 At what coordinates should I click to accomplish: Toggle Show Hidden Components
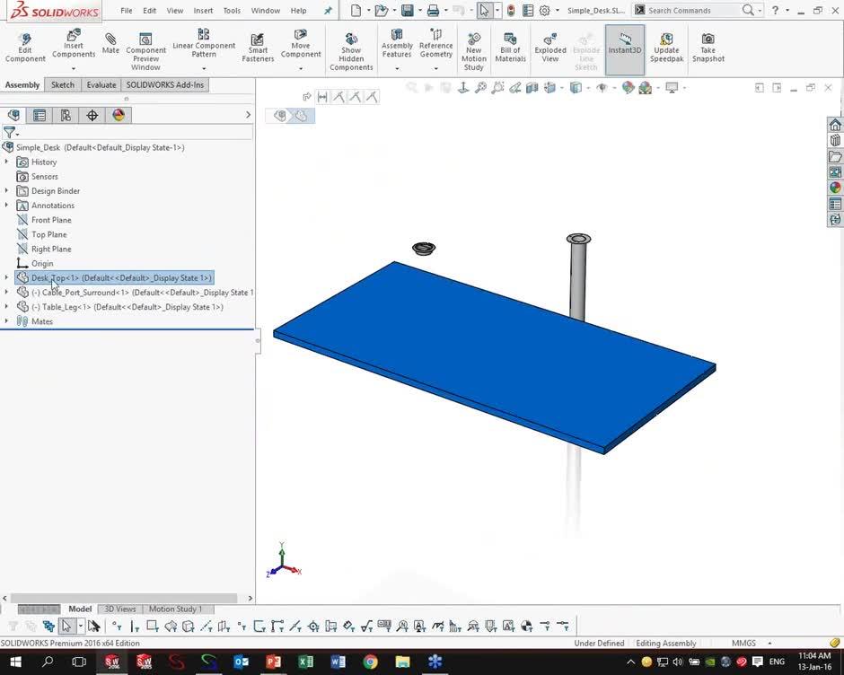351,45
